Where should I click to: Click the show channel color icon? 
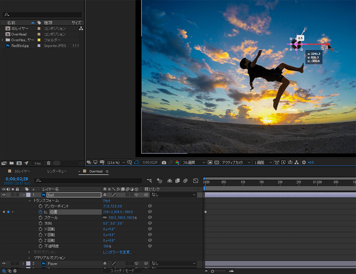pos(177,162)
